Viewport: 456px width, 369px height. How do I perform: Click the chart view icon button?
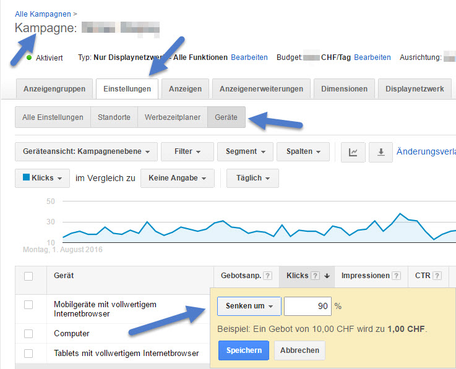(x=353, y=152)
